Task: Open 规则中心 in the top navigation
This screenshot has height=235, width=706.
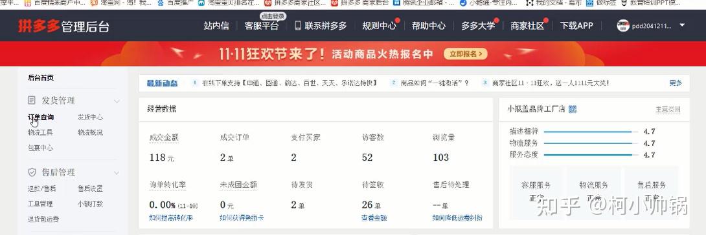Action: pyautogui.click(x=379, y=26)
